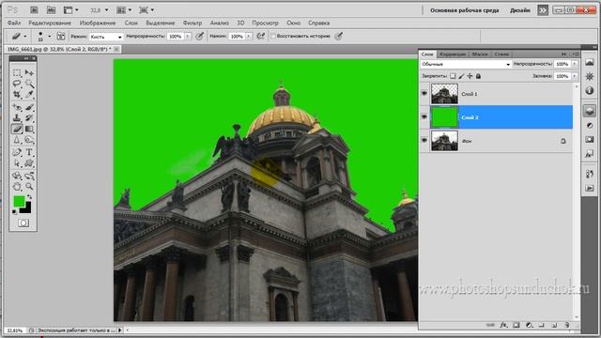Select the Move tool

(x=29, y=72)
